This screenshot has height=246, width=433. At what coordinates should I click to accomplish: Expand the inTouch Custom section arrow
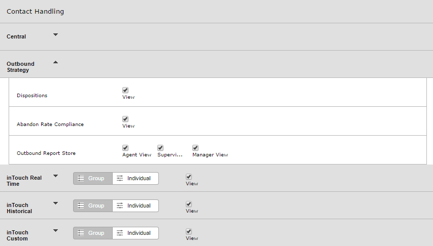coord(55,231)
